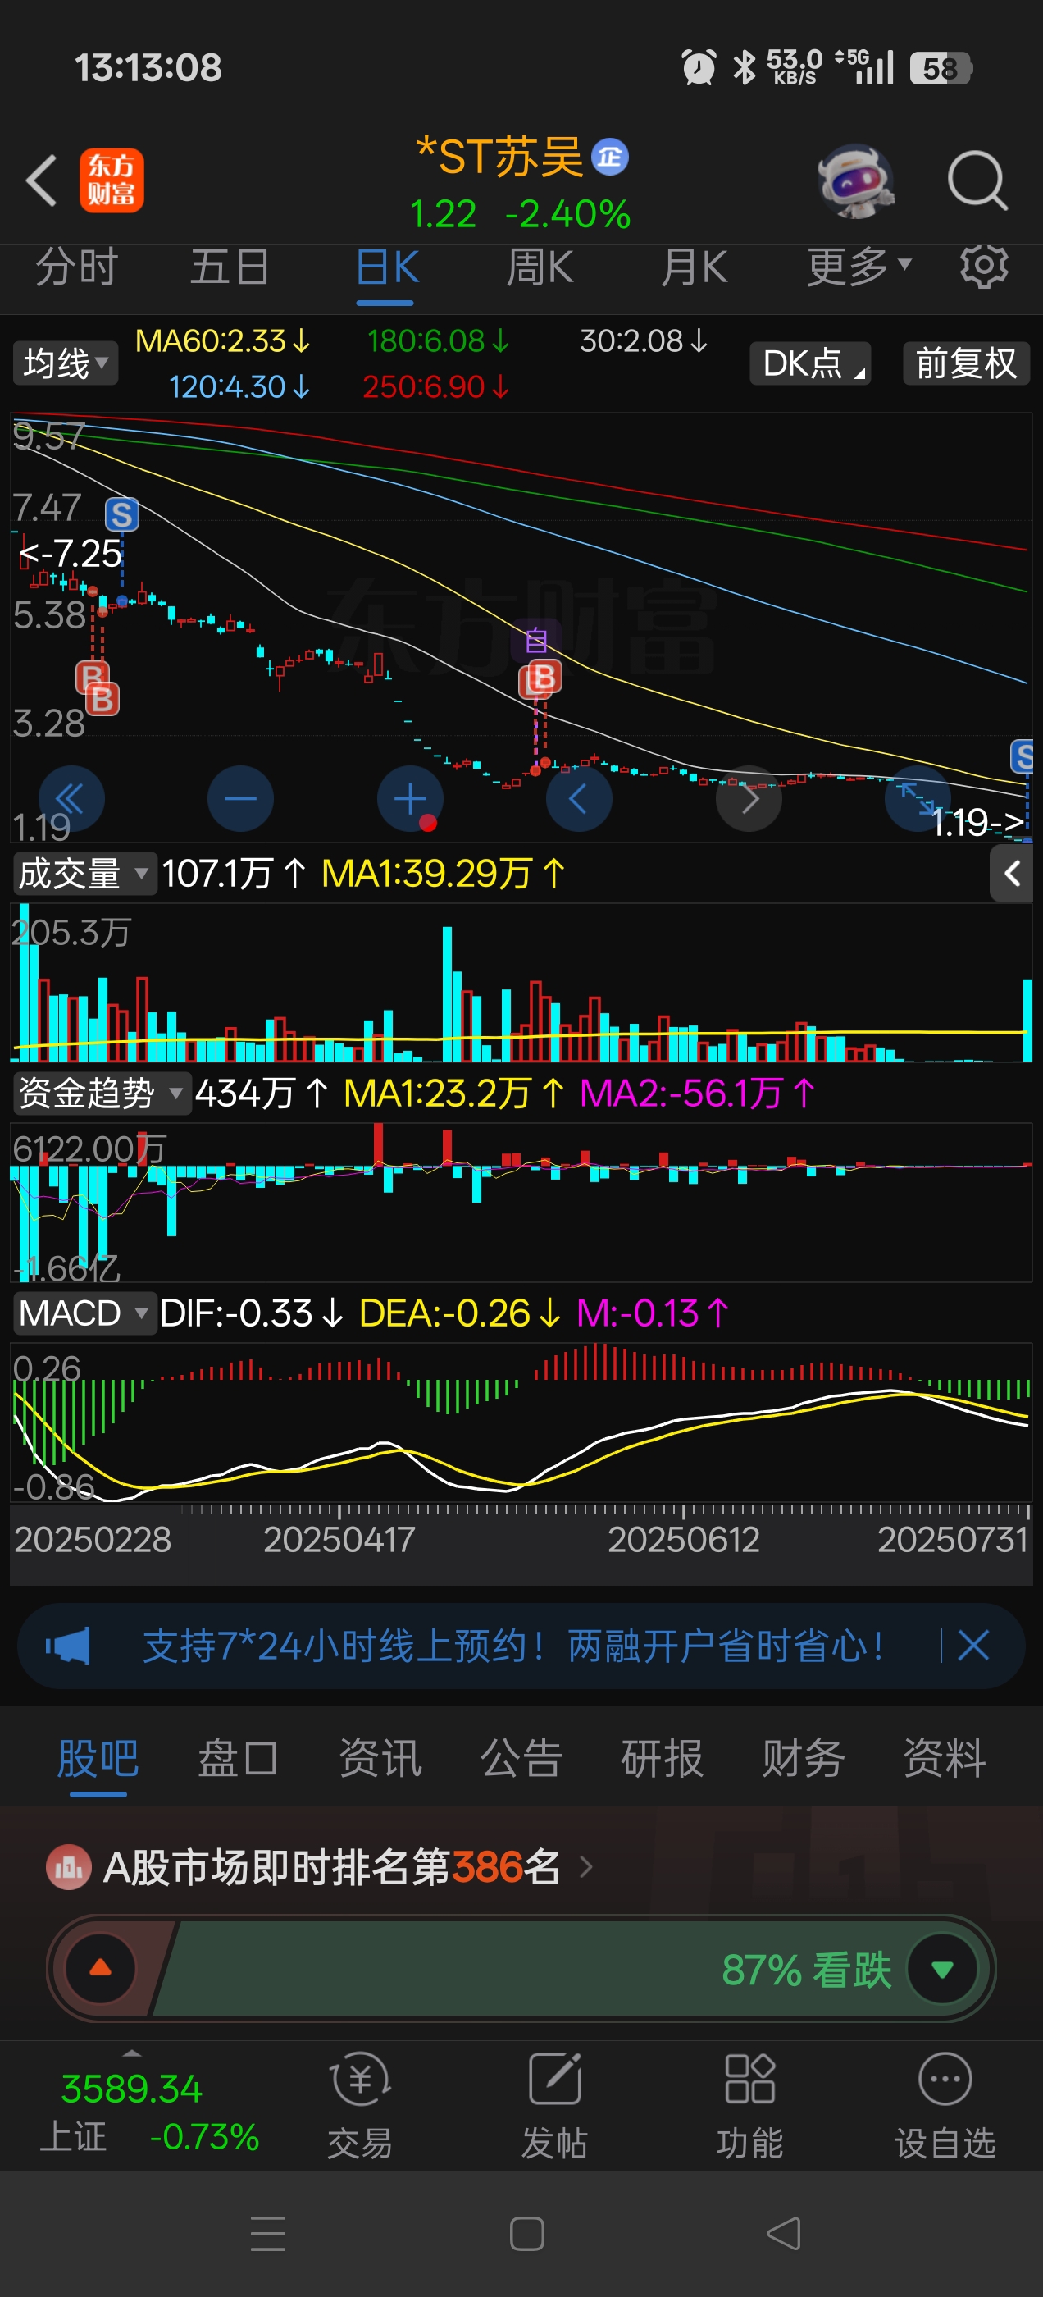This screenshot has width=1043, height=2297.
Task: Tap the purple calendar event marker
Action: [x=535, y=639]
